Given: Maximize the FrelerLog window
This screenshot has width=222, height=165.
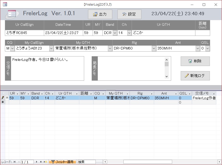Looking at the screenshot, I should pyautogui.click(x=204, y=5).
